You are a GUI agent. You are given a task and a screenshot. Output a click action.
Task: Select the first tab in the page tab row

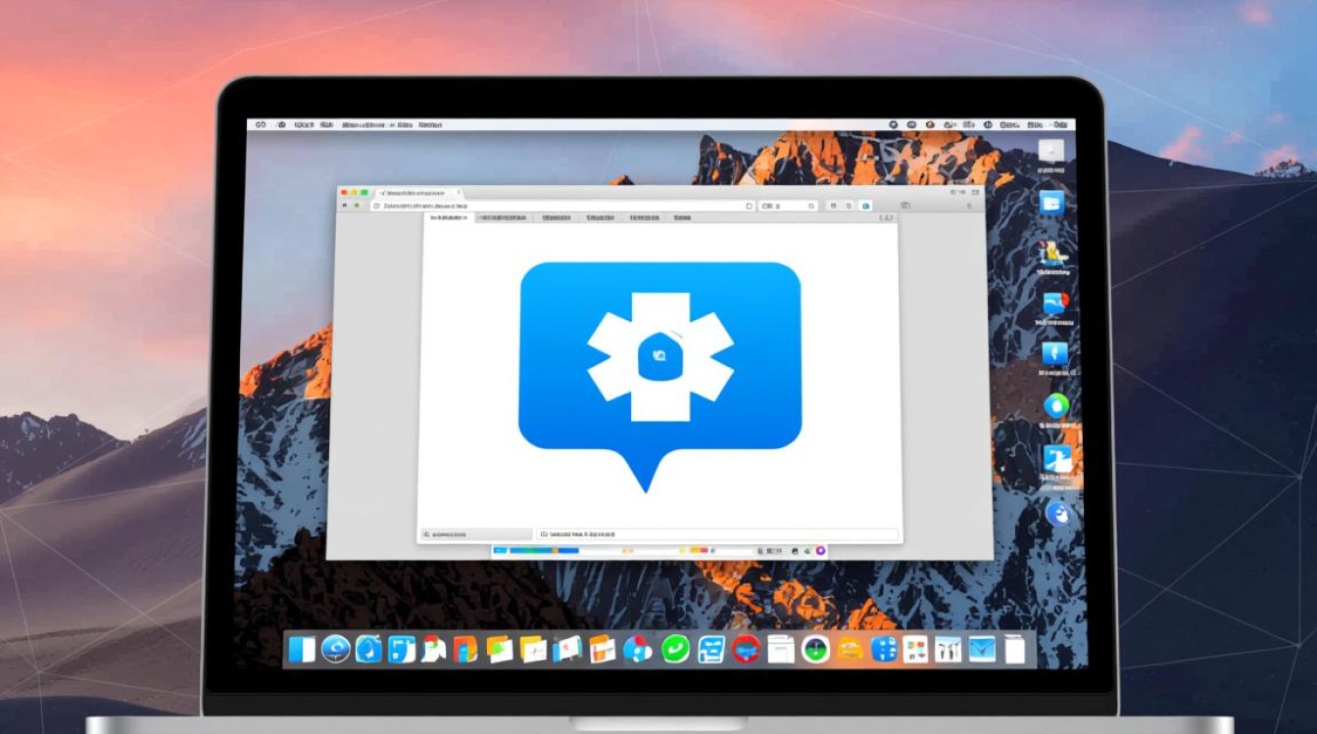tap(449, 218)
